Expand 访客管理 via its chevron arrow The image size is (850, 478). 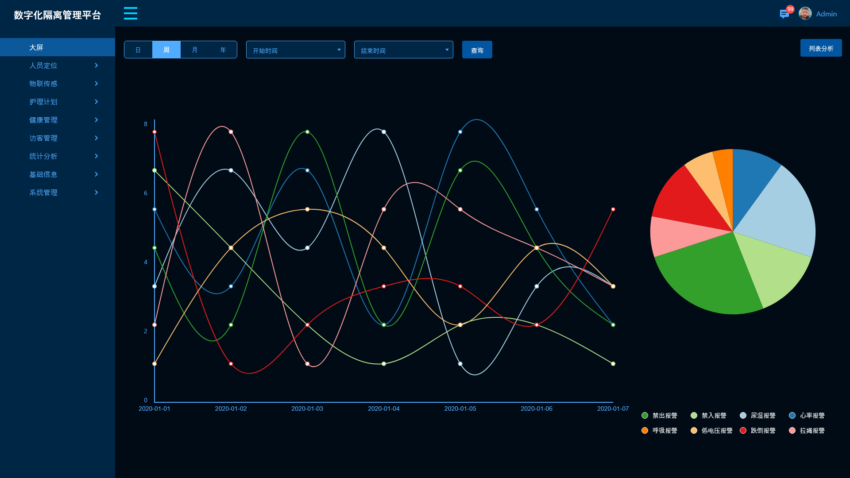coord(96,138)
